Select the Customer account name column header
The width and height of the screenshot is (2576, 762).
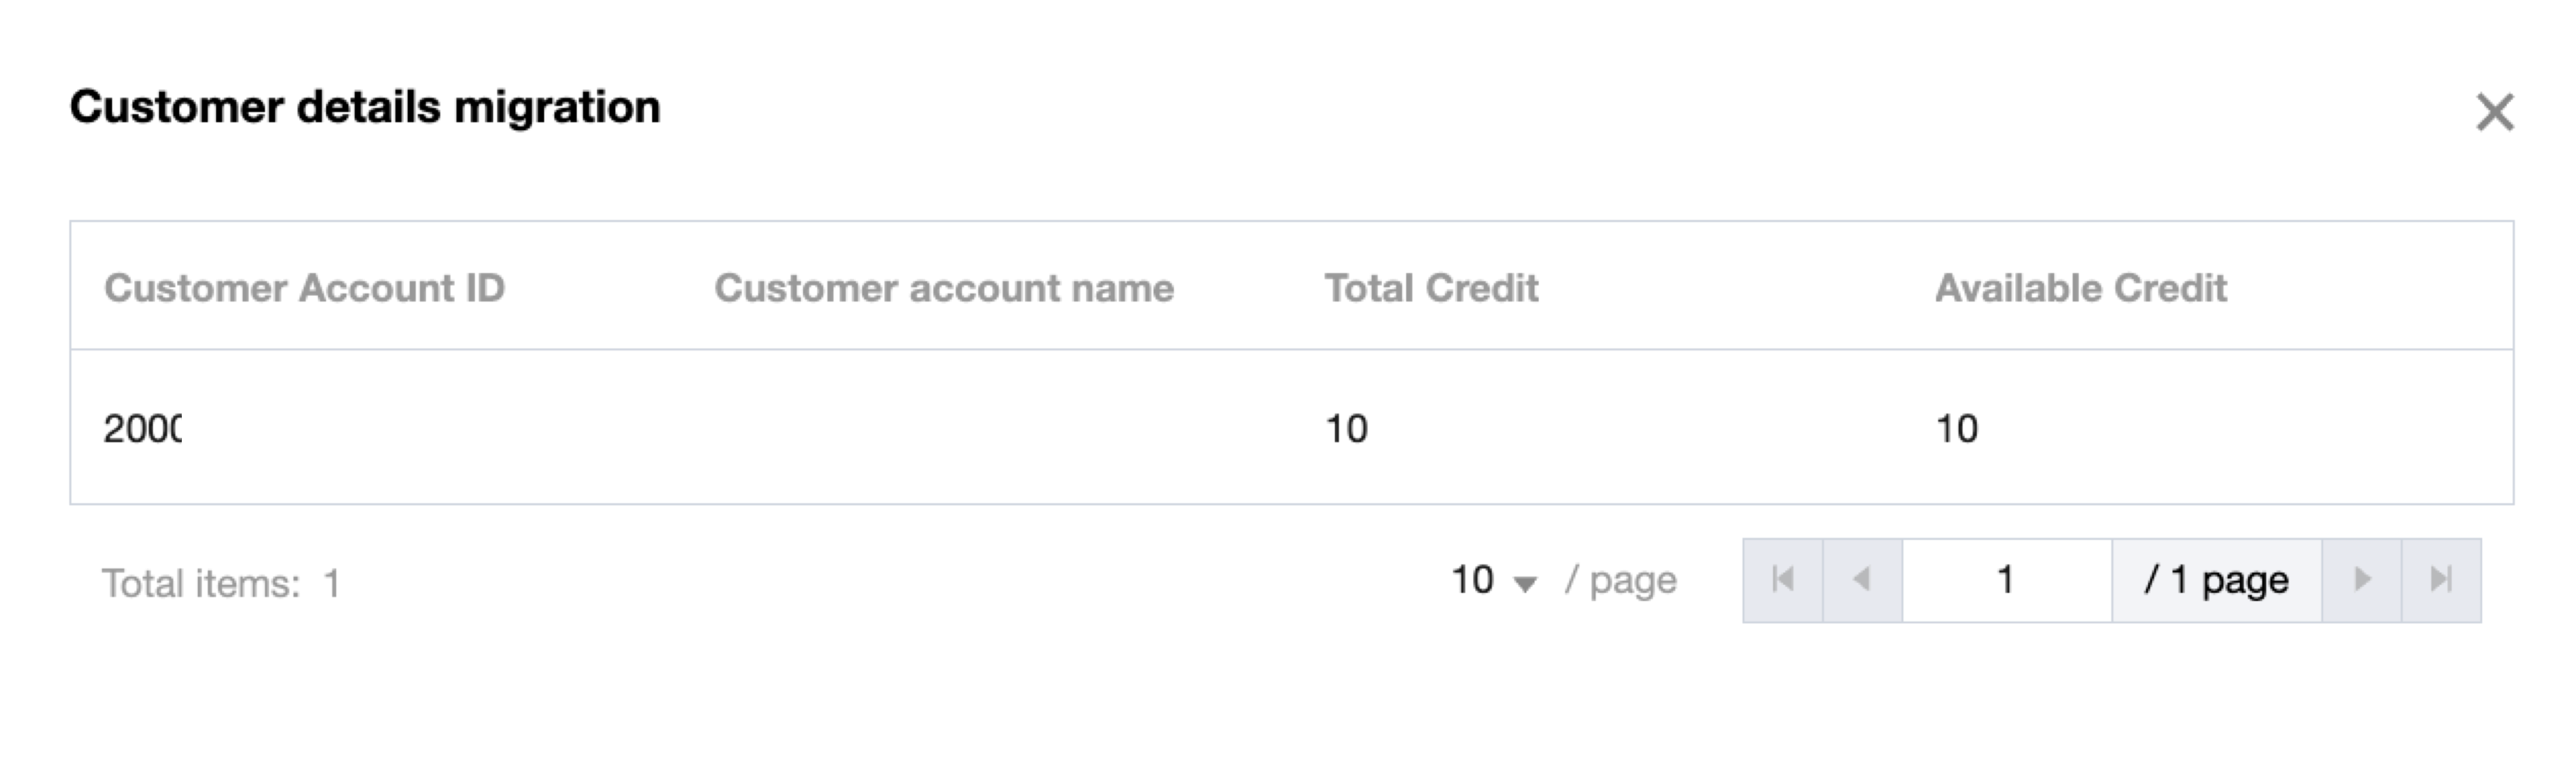944,288
